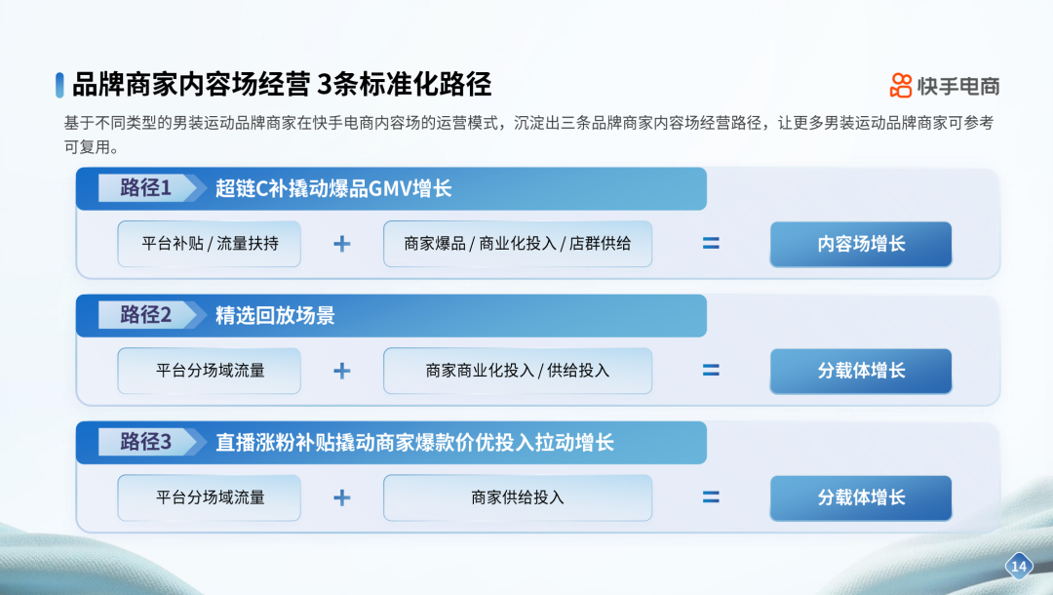Click the 商家供给投入 box
This screenshot has height=595, width=1053.
coord(518,497)
